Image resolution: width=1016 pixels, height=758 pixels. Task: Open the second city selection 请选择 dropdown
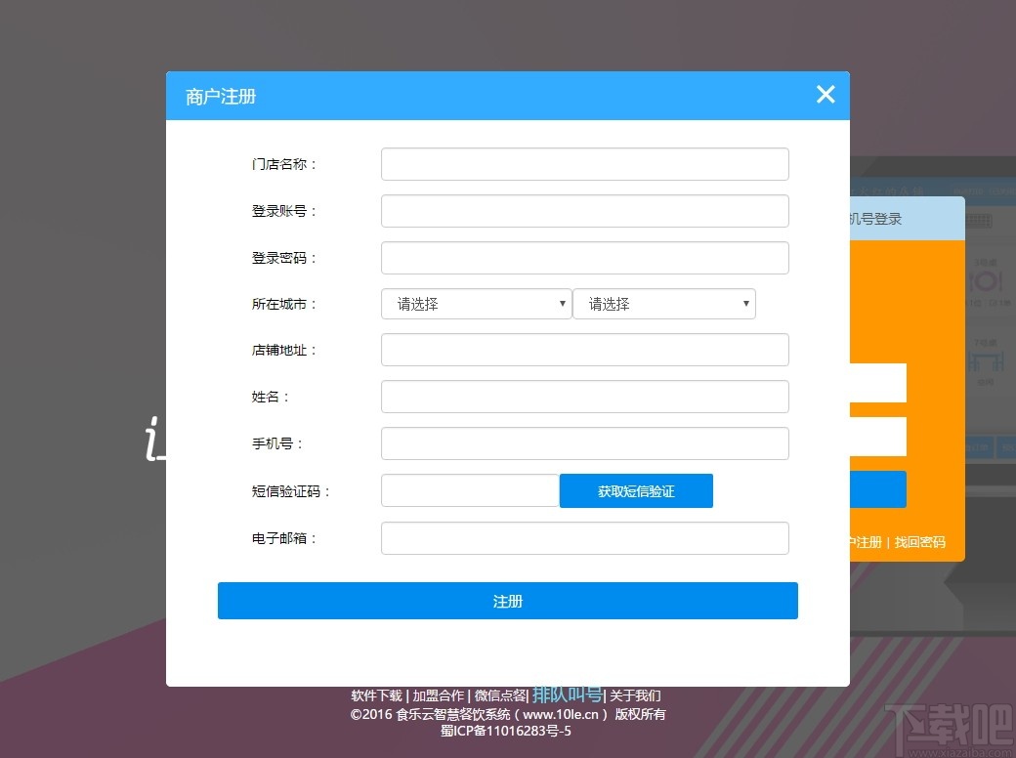pos(664,304)
